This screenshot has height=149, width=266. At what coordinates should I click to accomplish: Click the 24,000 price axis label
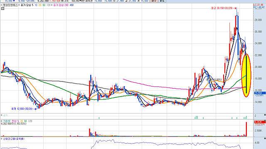(x=258, y=43)
